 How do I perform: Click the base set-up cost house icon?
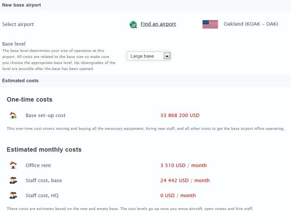13,116
